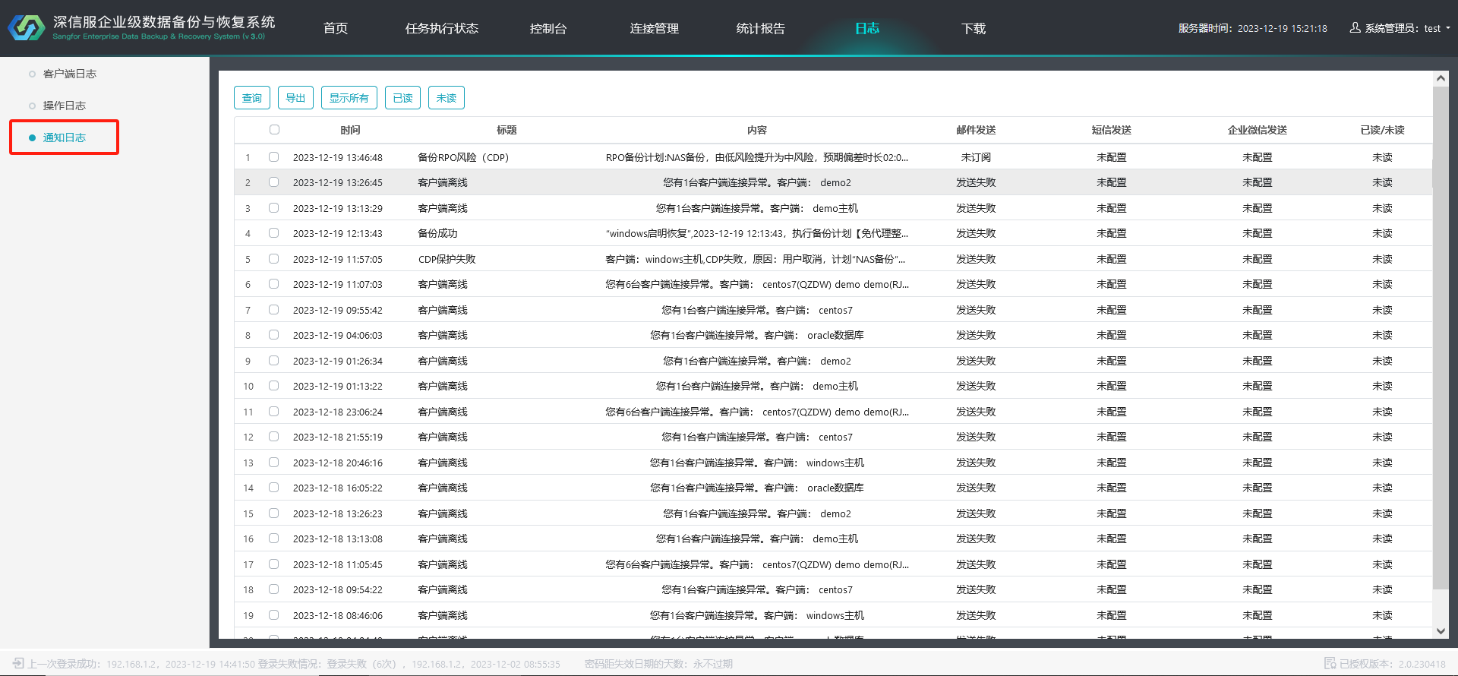
Task: Check row 4 备份成功 checkbox
Action: point(274,233)
